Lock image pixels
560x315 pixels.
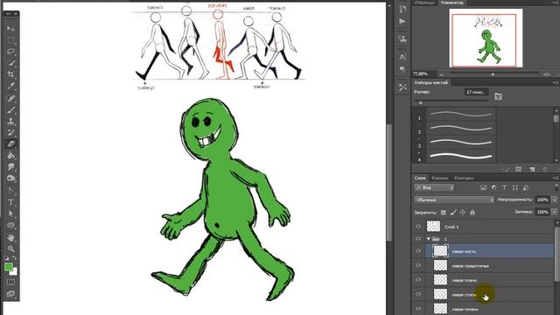pos(453,213)
